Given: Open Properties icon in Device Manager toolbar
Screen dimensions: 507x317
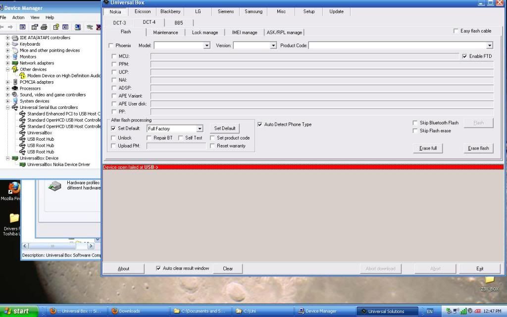Looking at the screenshot, I should coord(34,27).
